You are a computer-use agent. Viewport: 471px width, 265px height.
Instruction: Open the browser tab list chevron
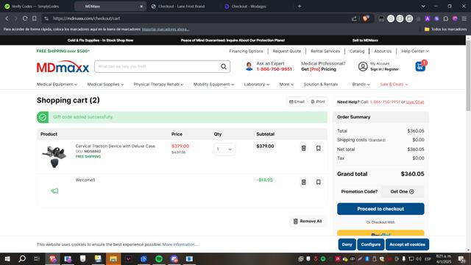coord(423,7)
